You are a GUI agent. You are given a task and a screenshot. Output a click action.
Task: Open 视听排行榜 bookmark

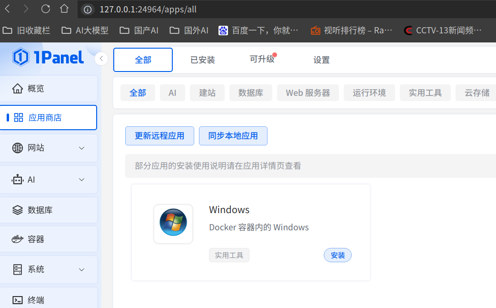(351, 31)
